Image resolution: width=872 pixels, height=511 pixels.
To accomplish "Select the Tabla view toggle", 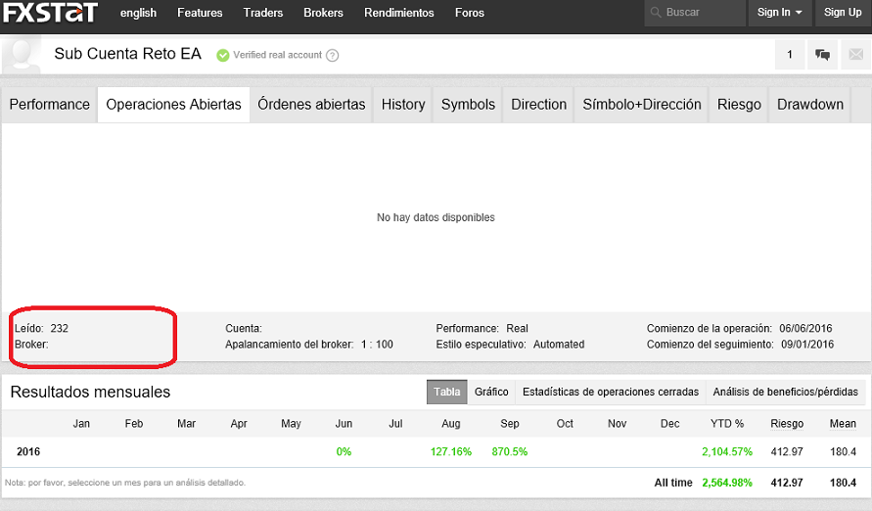I will [x=447, y=392].
